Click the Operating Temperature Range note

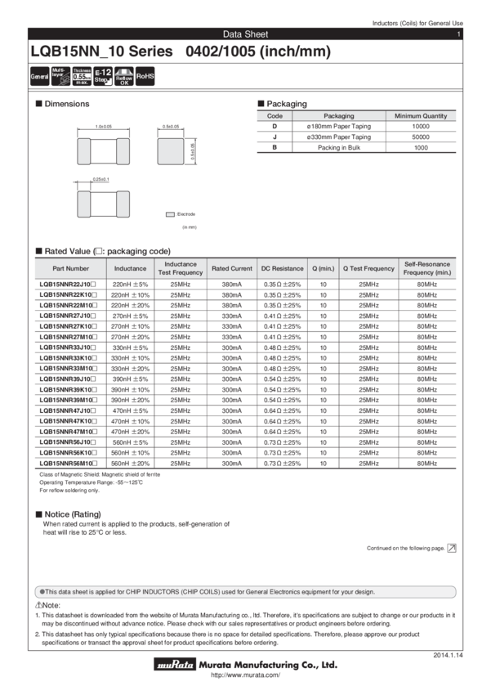pyautogui.click(x=92, y=482)
